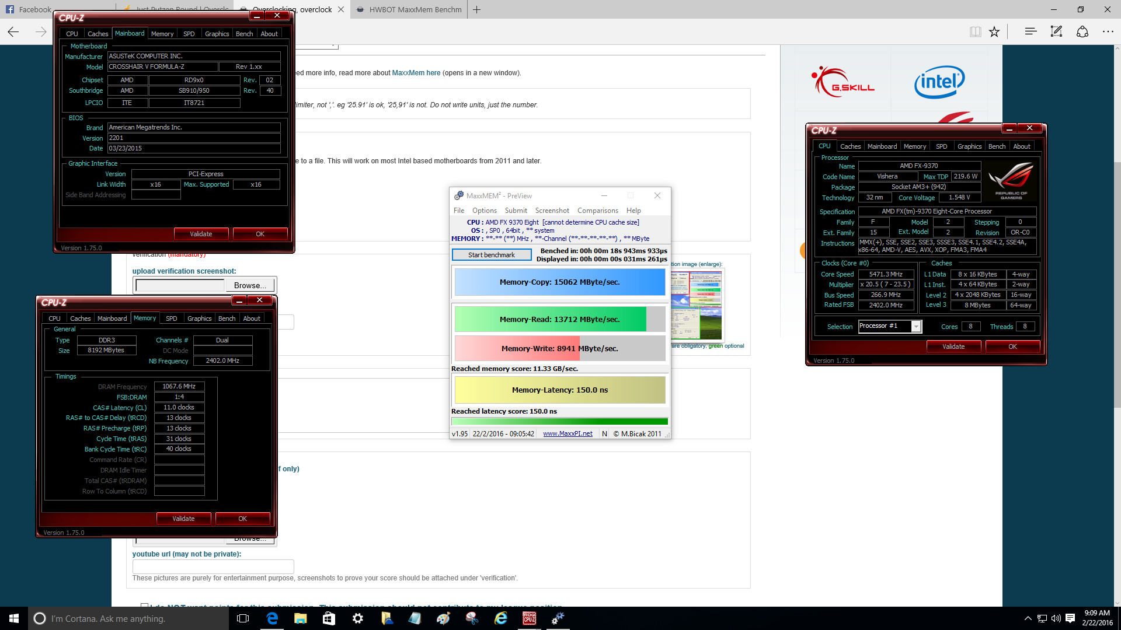Viewport: 1121px width, 630px height.
Task: Open Graphics tab in Memory CPU-Z window
Action: click(x=200, y=318)
